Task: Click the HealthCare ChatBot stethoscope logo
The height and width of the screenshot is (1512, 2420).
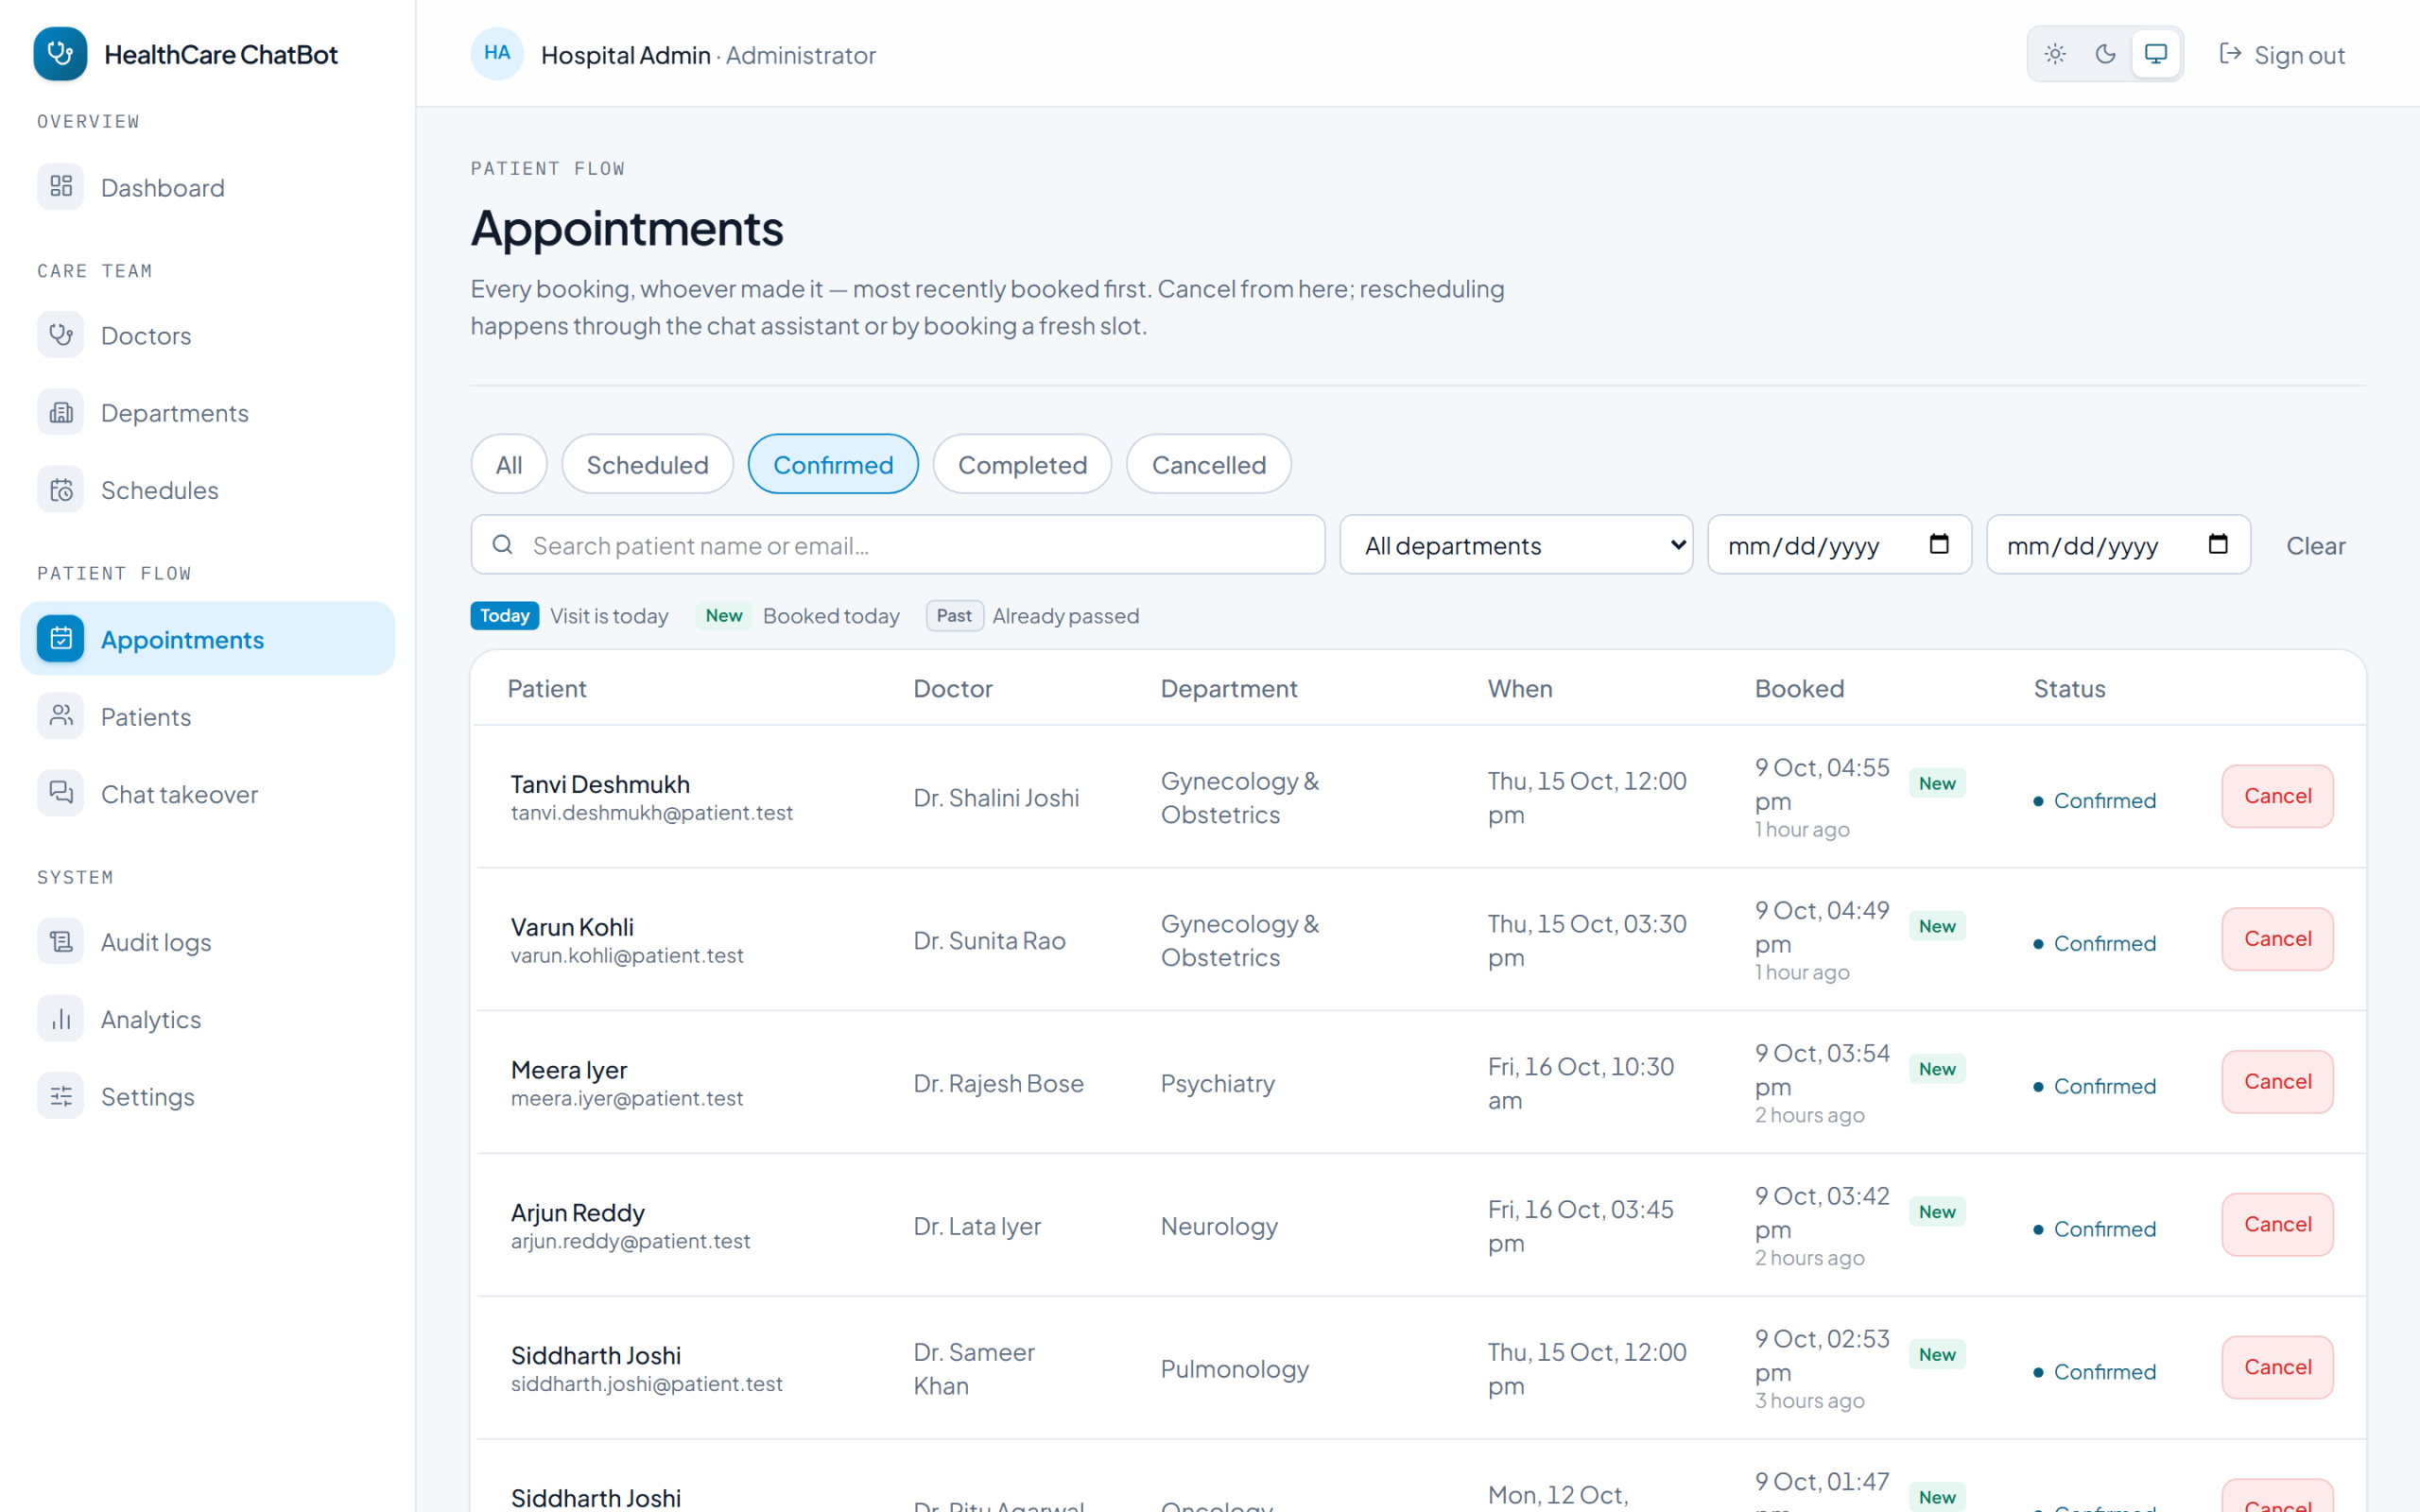Action: 60,54
